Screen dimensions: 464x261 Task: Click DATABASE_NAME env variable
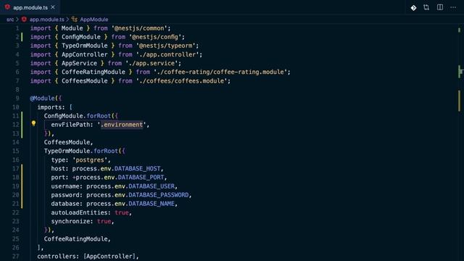click(x=152, y=204)
